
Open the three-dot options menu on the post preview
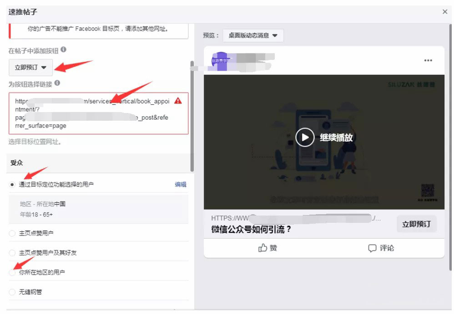click(x=428, y=60)
